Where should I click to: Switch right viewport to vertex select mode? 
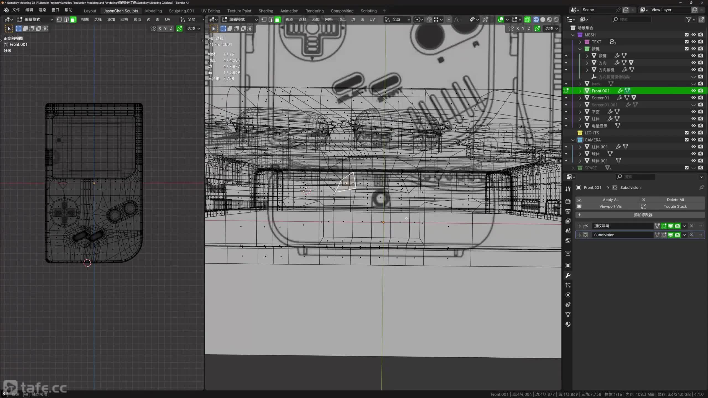tap(264, 20)
